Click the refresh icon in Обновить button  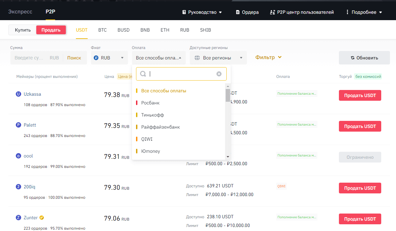pos(353,58)
